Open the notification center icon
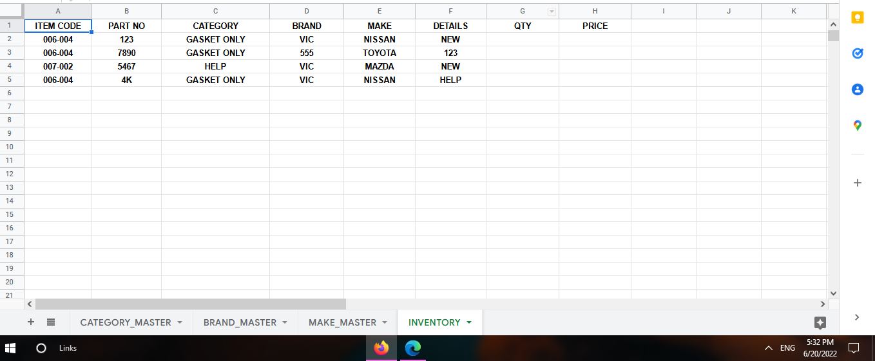875x361 pixels. (854, 348)
